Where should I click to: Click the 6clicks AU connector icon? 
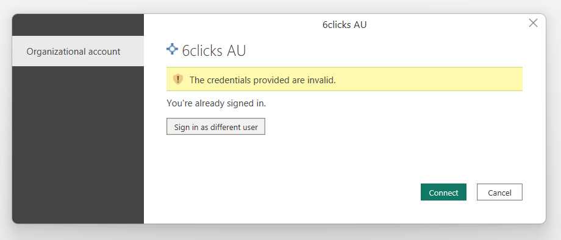[x=172, y=49]
